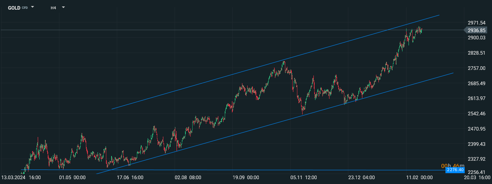492x184 pixels.
Task: Click the 11.02 00:00 date label
Action: tap(419, 177)
